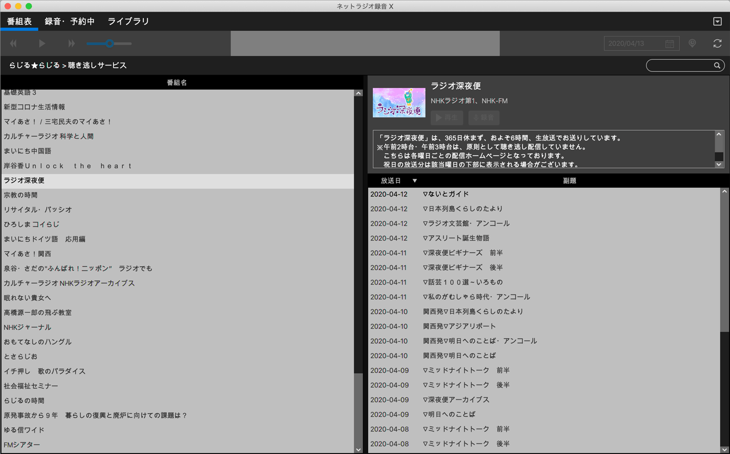The image size is (730, 454).
Task: Switch to the 録音・予約中 tab
Action: tap(69, 21)
